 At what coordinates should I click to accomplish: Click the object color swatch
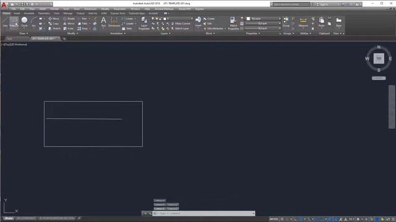[248, 18]
